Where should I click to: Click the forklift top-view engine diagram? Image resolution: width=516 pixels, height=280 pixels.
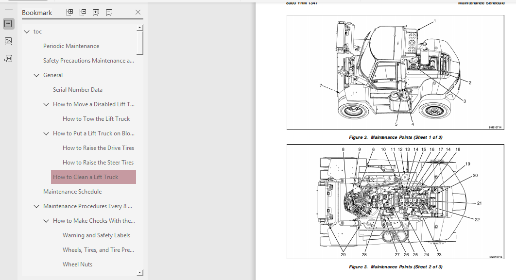click(x=395, y=201)
